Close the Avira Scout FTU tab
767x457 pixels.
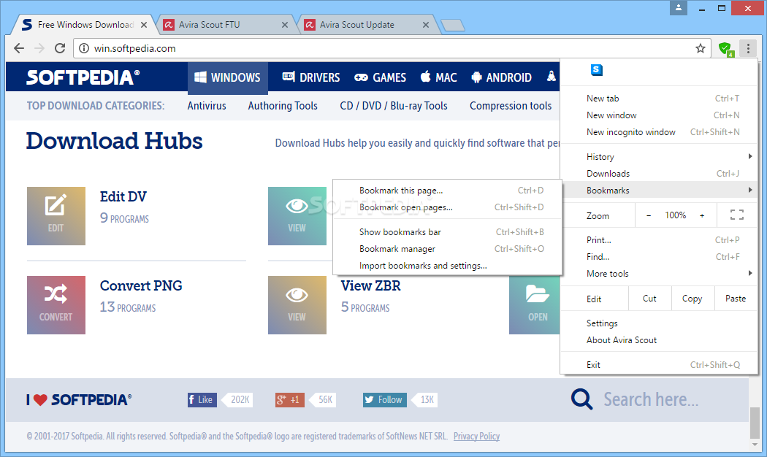click(285, 24)
